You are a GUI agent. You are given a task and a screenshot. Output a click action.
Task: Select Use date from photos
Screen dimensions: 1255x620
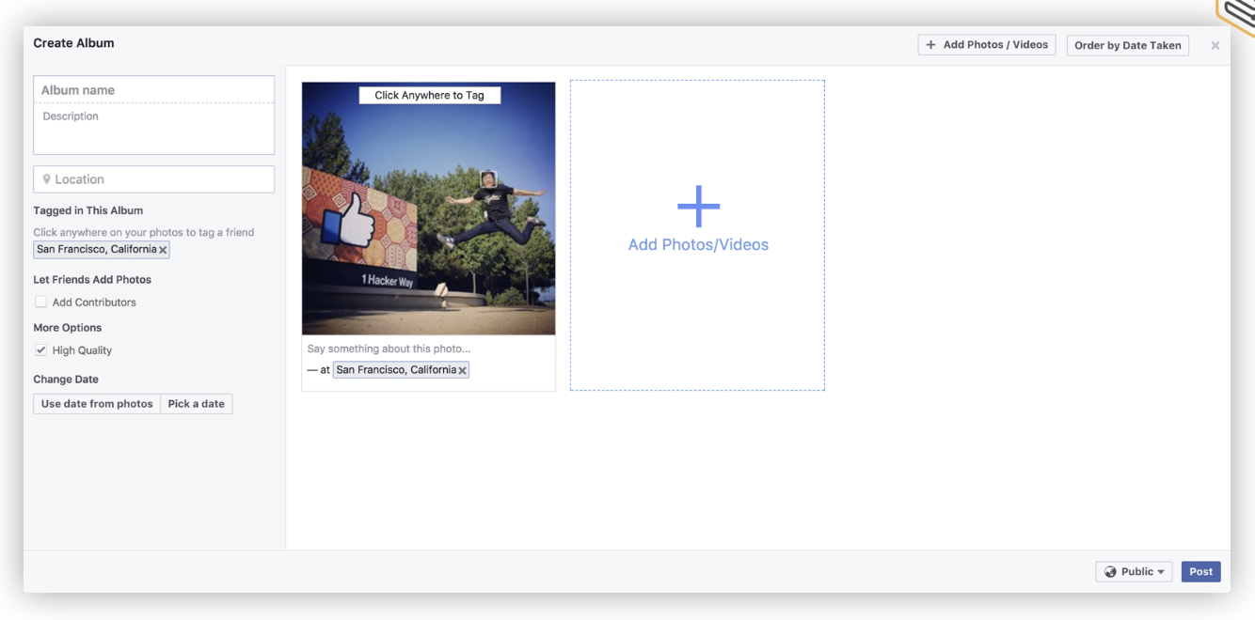click(x=97, y=404)
